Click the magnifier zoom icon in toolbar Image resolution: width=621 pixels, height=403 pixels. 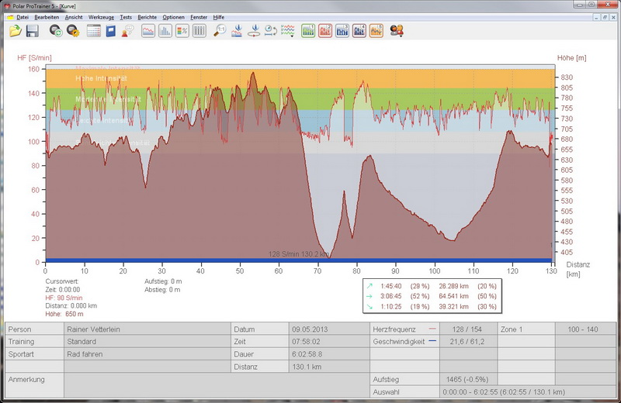click(220, 31)
